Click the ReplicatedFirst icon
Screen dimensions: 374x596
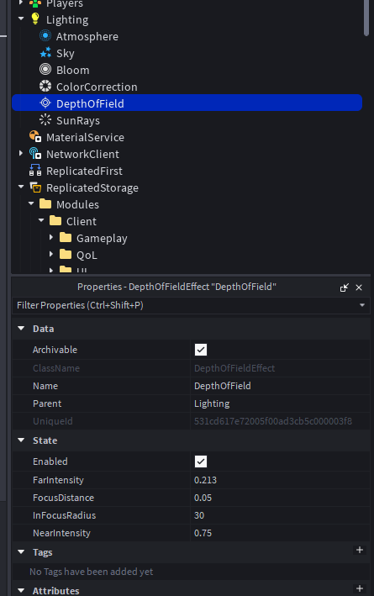coord(35,171)
